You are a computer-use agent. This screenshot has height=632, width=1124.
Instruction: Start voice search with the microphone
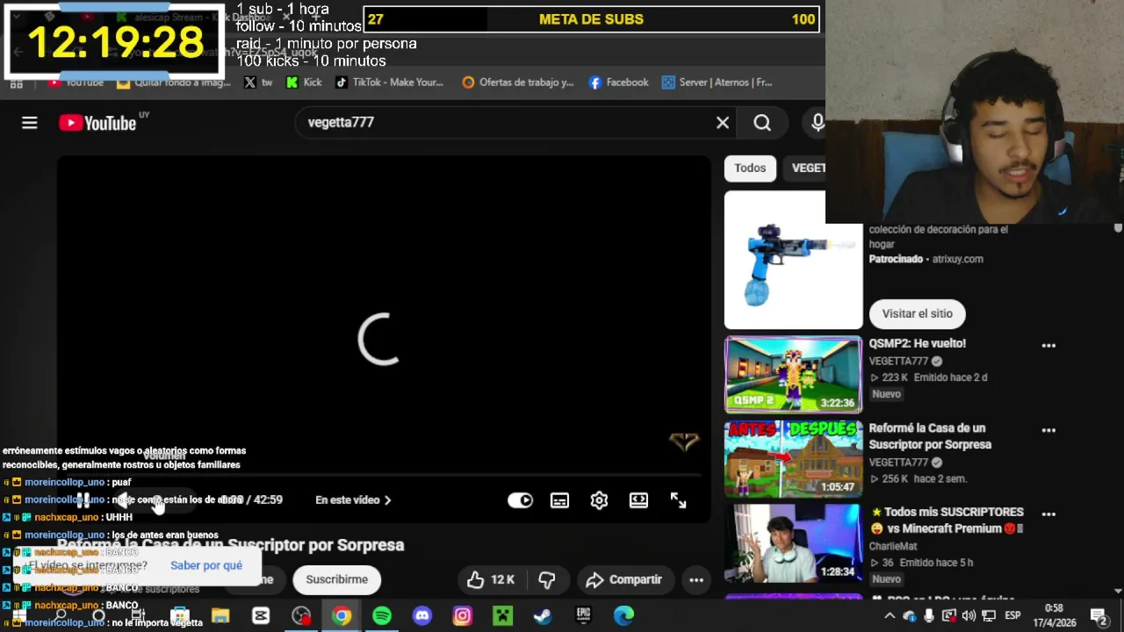pos(818,123)
